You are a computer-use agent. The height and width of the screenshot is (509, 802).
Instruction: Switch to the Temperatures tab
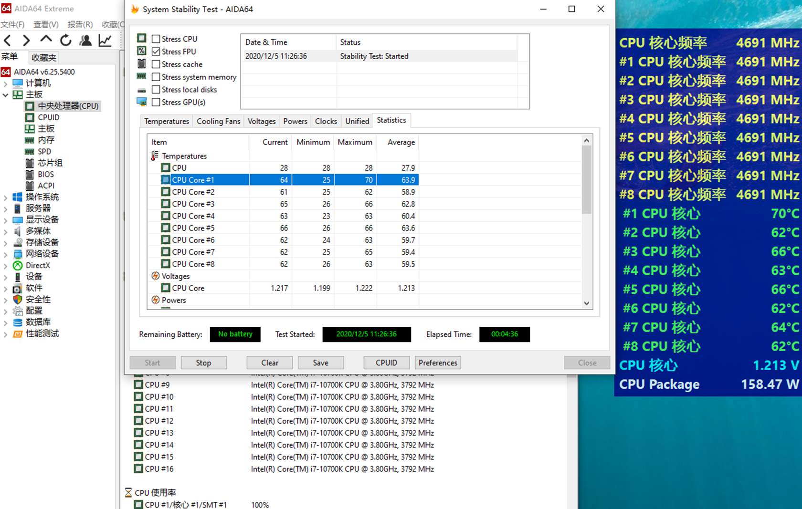pyautogui.click(x=167, y=121)
